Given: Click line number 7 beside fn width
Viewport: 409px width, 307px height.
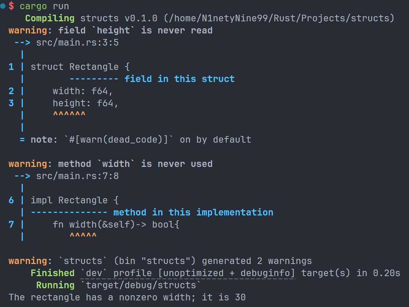Looking at the screenshot, I should [11, 224].
